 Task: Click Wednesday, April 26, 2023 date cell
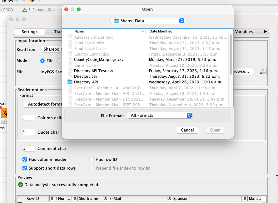pos(186,82)
